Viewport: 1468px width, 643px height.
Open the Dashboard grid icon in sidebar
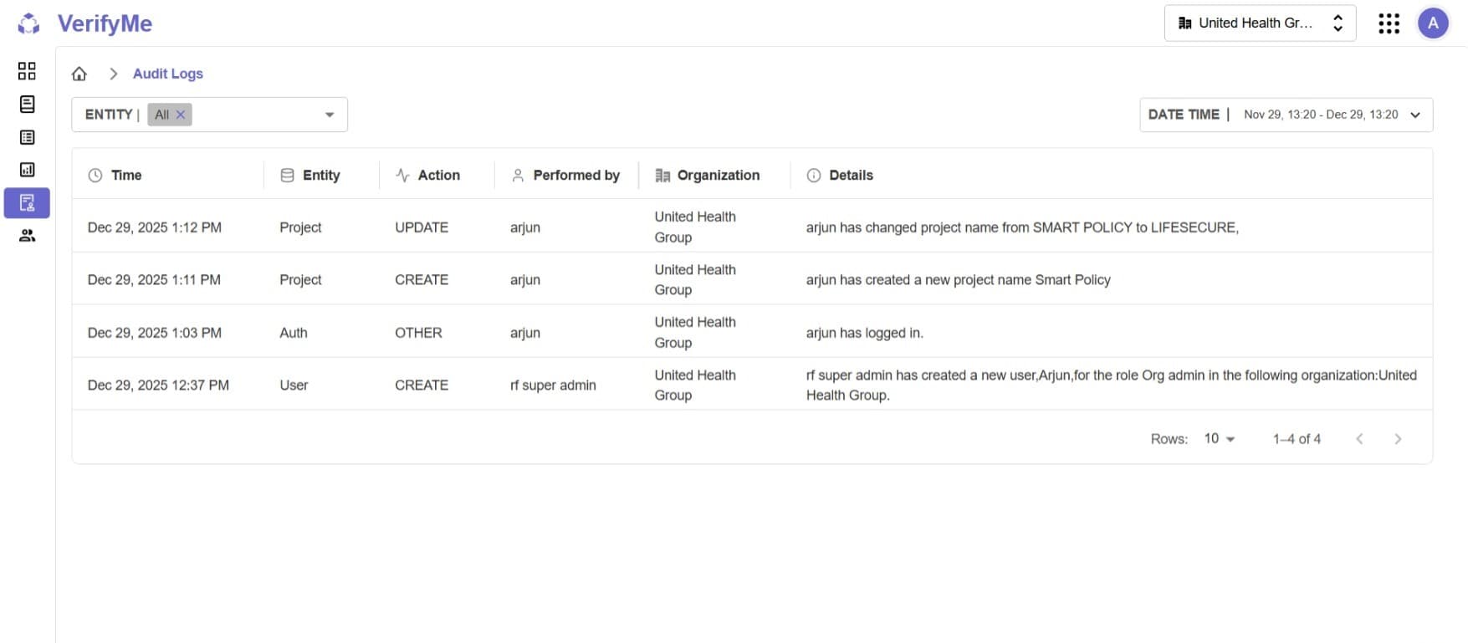[27, 71]
